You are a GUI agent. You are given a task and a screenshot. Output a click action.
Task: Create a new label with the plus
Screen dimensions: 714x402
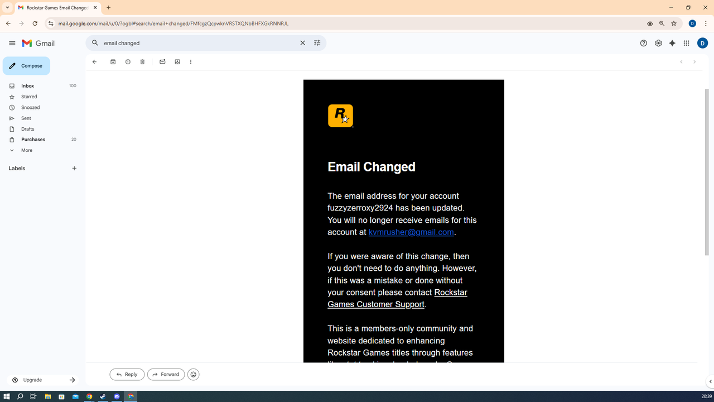(x=74, y=168)
